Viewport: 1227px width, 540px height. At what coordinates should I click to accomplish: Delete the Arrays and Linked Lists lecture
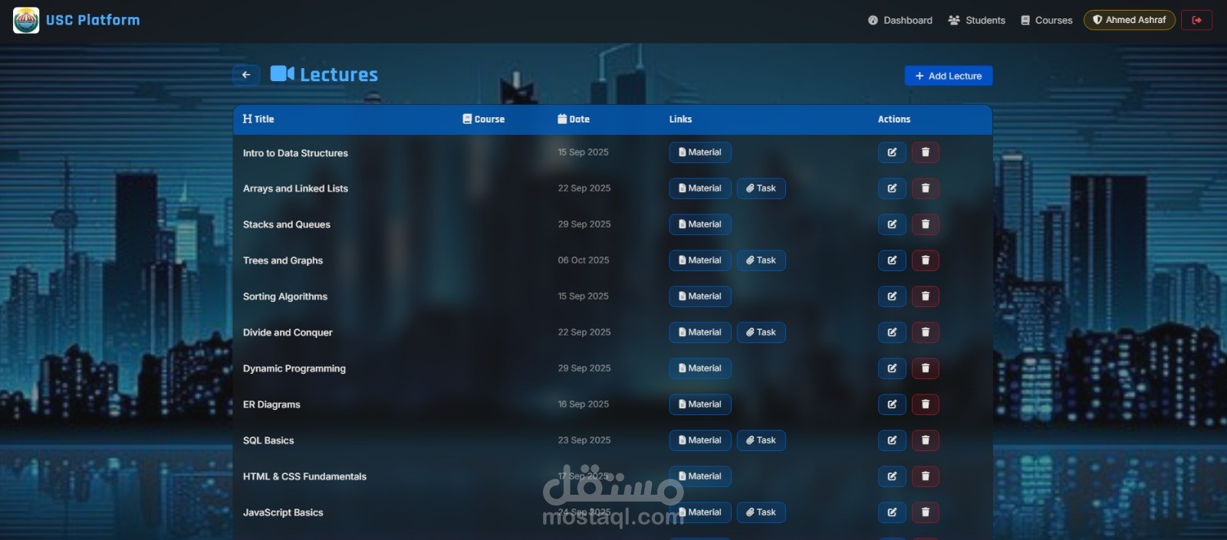tap(926, 188)
